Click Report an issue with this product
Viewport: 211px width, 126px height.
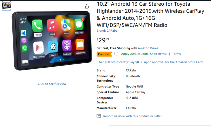pos(133,116)
